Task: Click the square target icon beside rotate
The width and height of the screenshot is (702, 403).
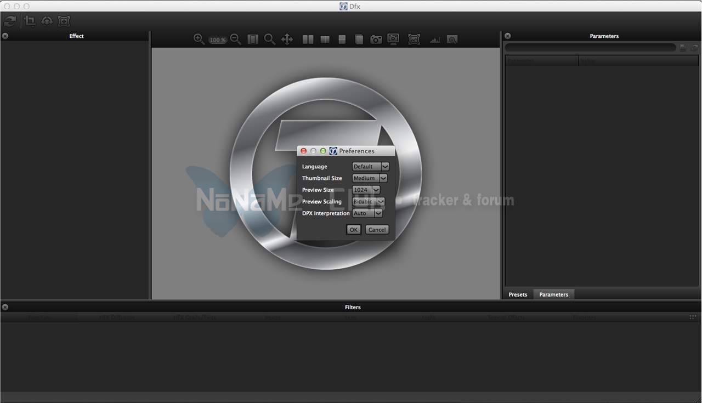Action: coord(64,21)
